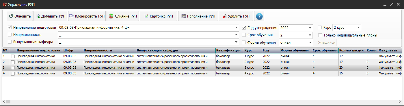This screenshot has height=106, width=404.
Task: Check Только индивидуальные планы
Action: point(320,35)
